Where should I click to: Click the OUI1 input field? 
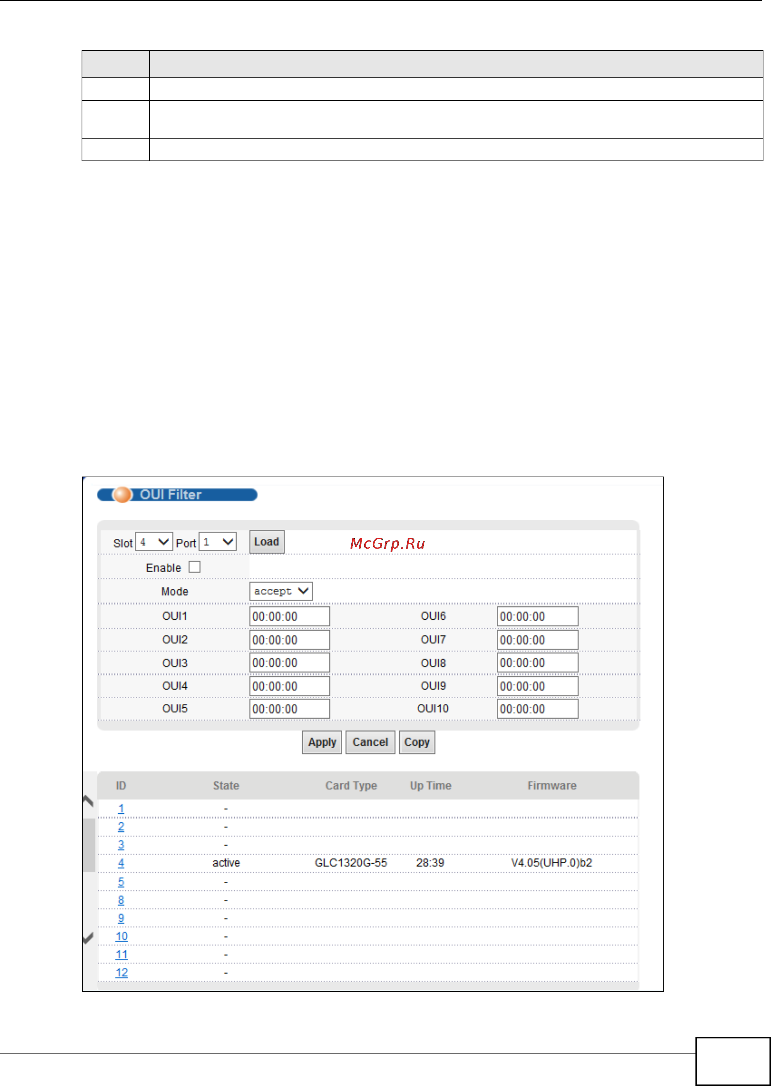tap(289, 616)
